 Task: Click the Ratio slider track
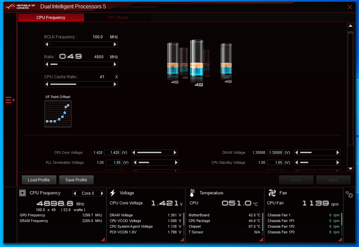click(81, 64)
